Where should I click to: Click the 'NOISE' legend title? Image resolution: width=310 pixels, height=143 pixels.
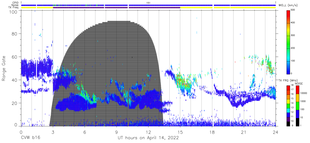coord(299,83)
